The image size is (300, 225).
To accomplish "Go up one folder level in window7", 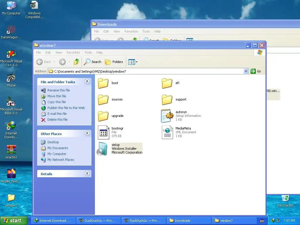I will coord(76,62).
